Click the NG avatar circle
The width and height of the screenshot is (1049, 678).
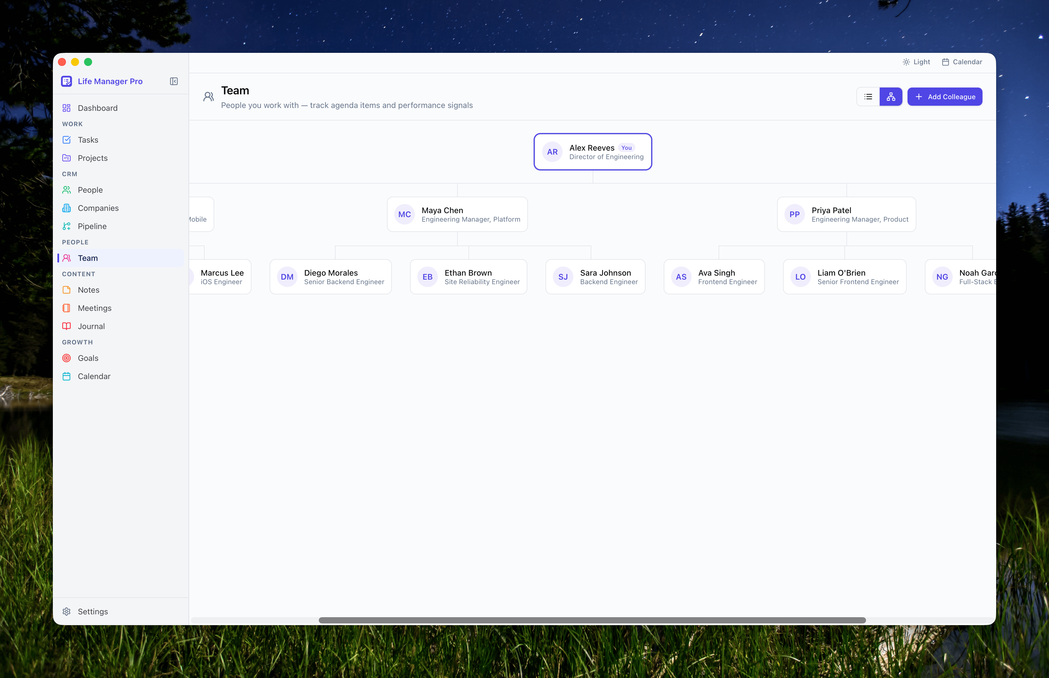[942, 277]
